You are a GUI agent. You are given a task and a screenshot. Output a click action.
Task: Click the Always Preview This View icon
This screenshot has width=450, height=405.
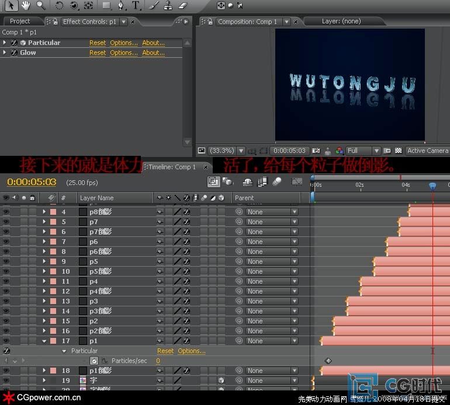(x=202, y=151)
